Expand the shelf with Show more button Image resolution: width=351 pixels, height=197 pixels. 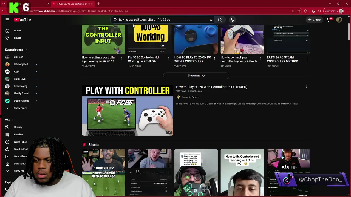click(196, 76)
